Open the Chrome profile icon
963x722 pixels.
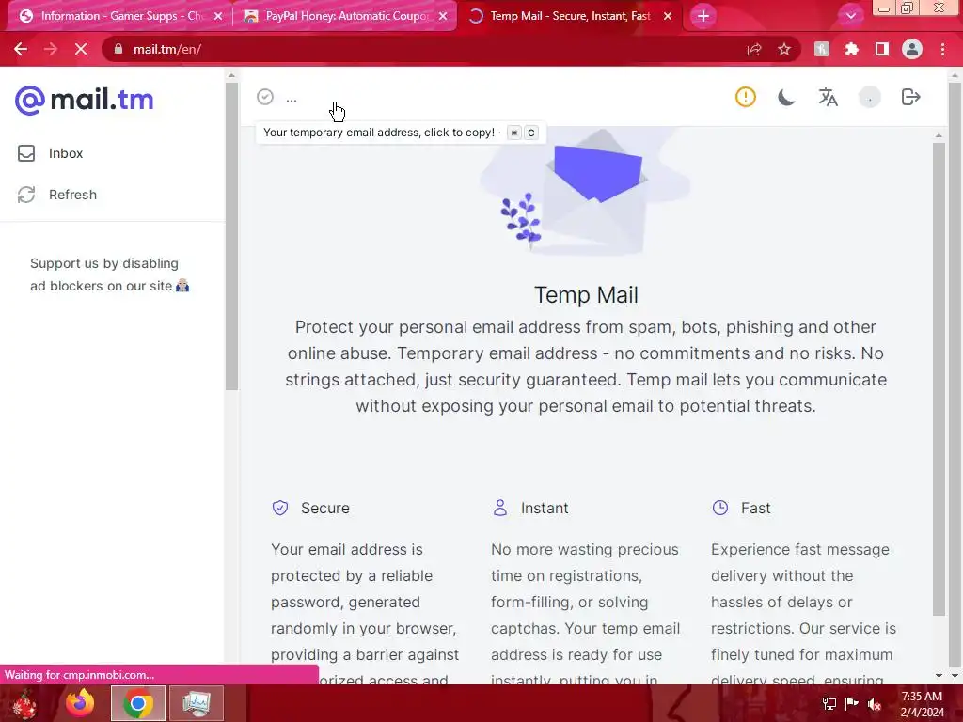tap(912, 49)
